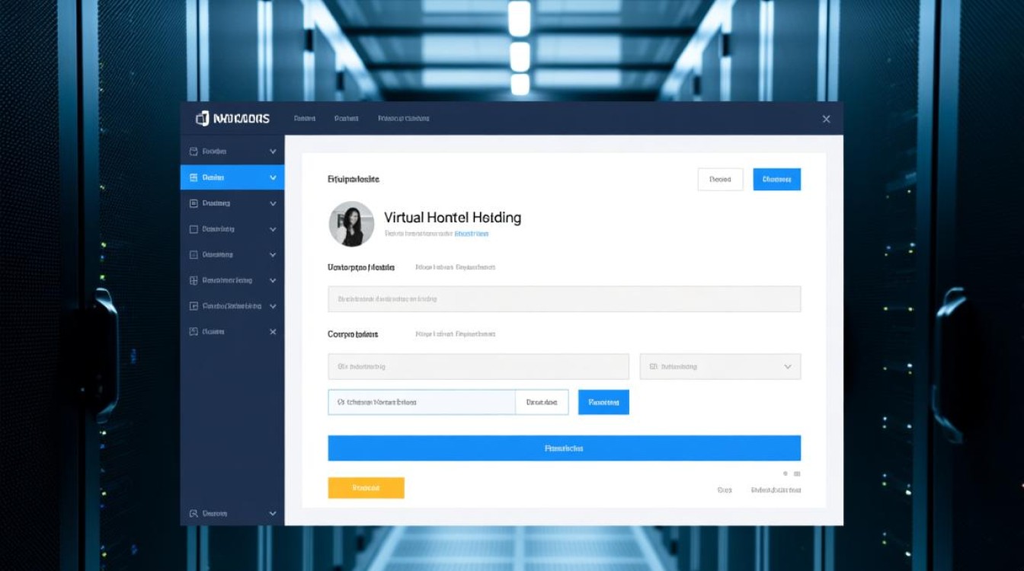1024x571 pixels.
Task: Click the icon of the highlighted blue sidebar item
Action: (194, 177)
